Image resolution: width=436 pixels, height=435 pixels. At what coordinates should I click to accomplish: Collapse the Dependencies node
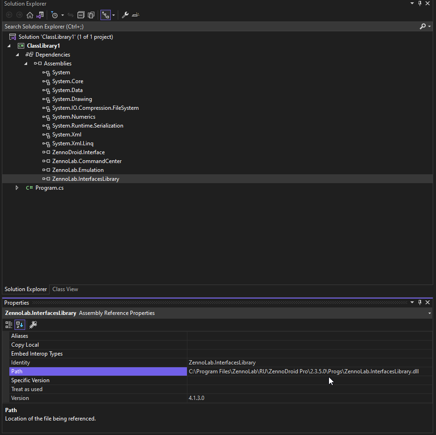pos(17,55)
